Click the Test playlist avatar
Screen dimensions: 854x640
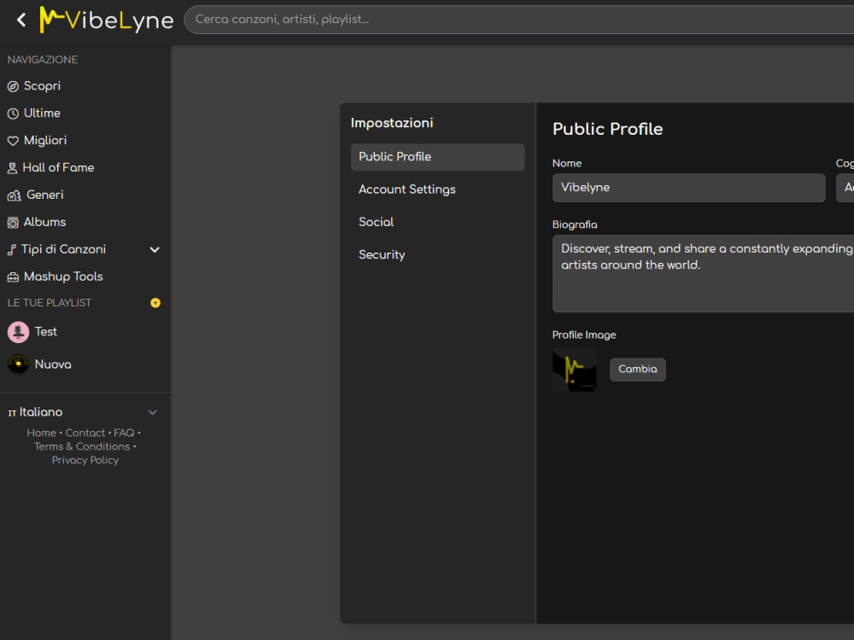coord(19,332)
